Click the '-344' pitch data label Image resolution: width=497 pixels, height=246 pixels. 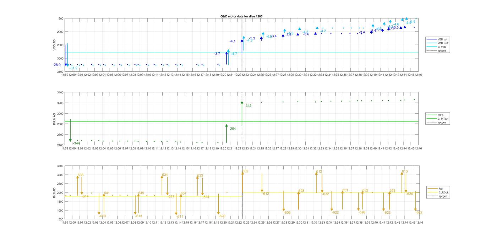coord(76,143)
